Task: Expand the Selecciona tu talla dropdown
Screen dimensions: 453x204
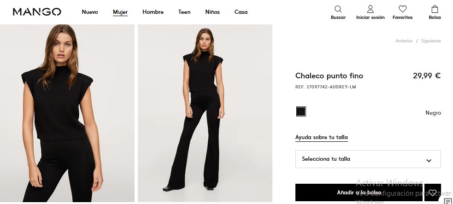Action: tap(368, 159)
